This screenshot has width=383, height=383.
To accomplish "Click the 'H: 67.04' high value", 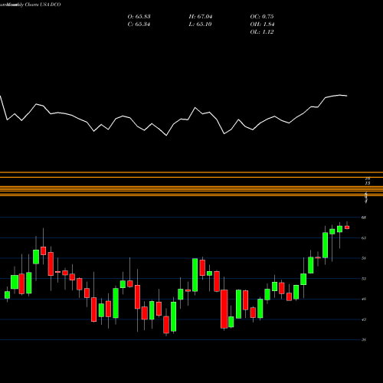I will [x=201, y=17].
